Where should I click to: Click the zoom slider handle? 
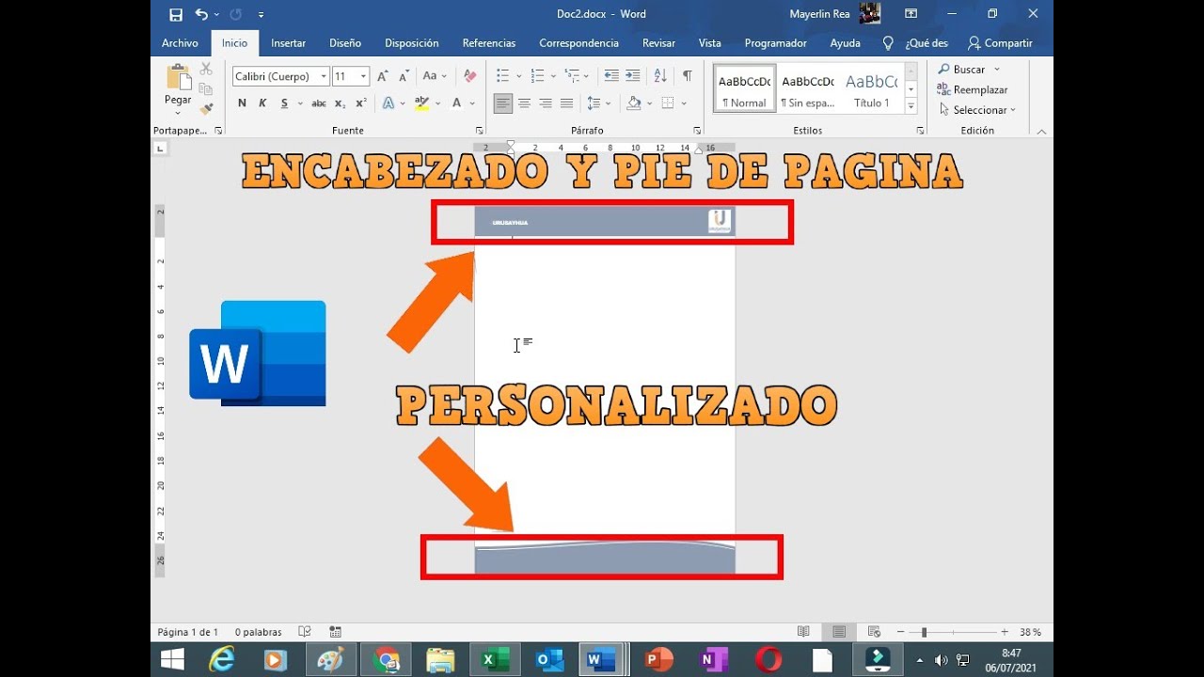pos(924,632)
